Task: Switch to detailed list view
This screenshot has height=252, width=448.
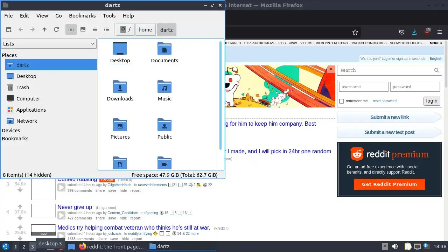Action: [107, 30]
